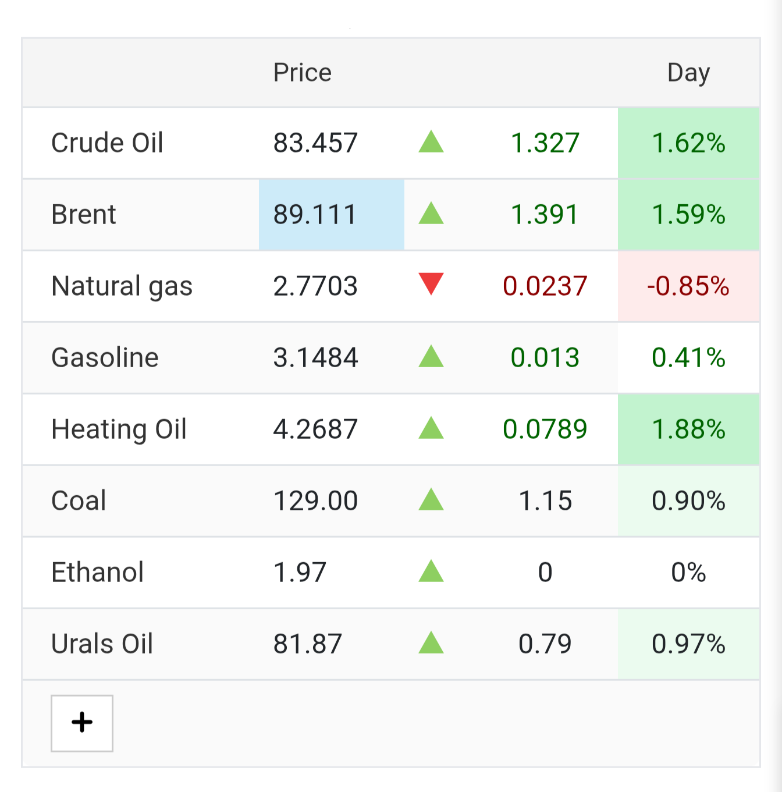
Task: Select the Day column header
Action: pyautogui.click(x=689, y=73)
